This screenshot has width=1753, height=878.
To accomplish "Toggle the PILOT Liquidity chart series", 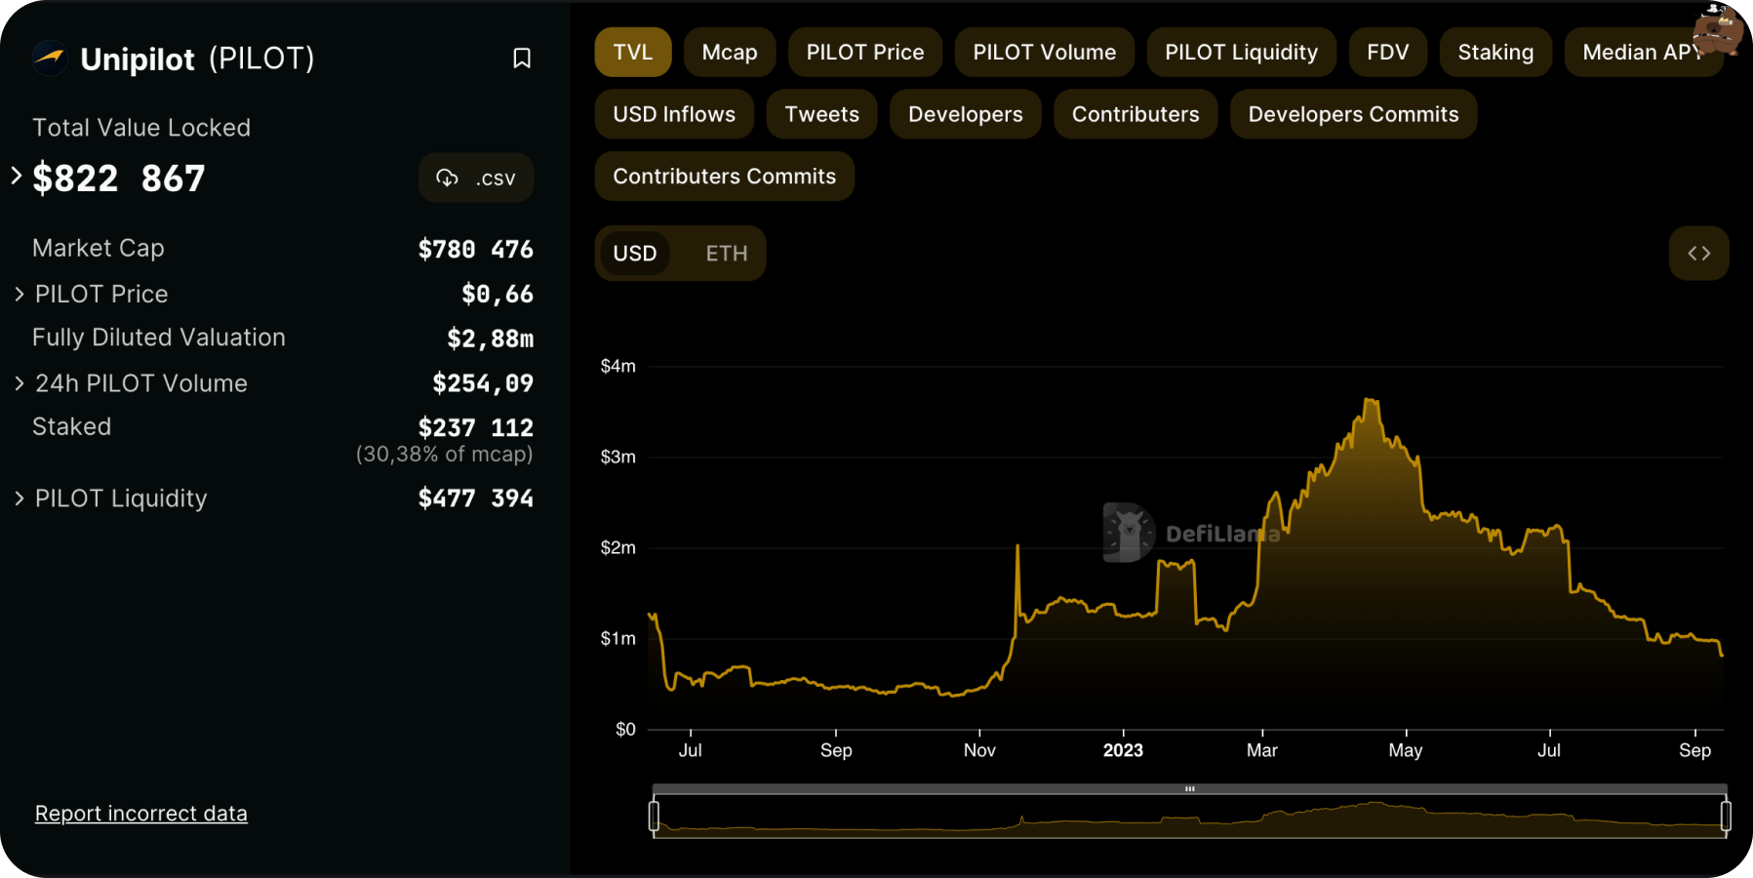I will (x=1241, y=53).
